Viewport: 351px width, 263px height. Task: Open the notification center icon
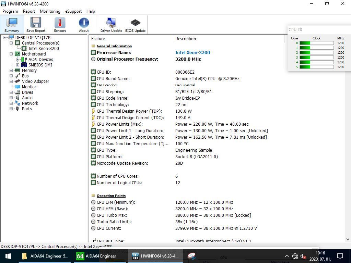click(x=340, y=256)
